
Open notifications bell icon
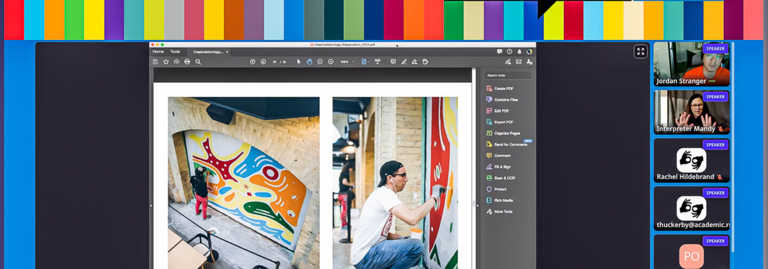pyautogui.click(x=518, y=52)
